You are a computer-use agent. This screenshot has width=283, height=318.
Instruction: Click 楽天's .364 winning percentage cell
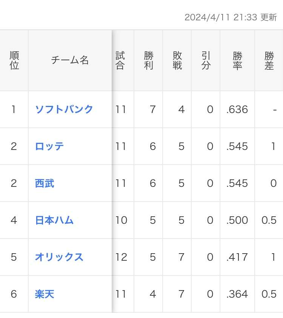(237, 294)
